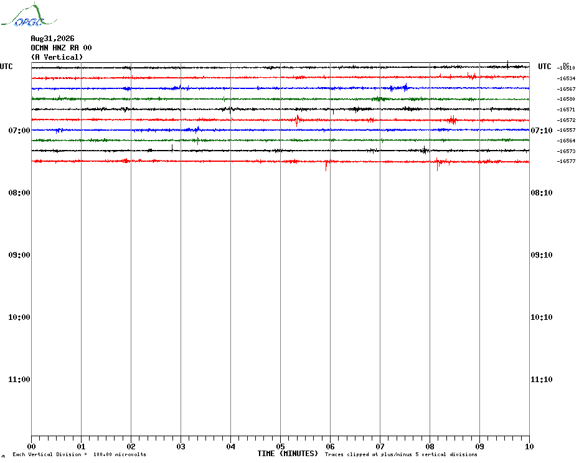Screen dimensions: 579x463
Task: Click the minute 03 axis label
Action: click(181, 447)
